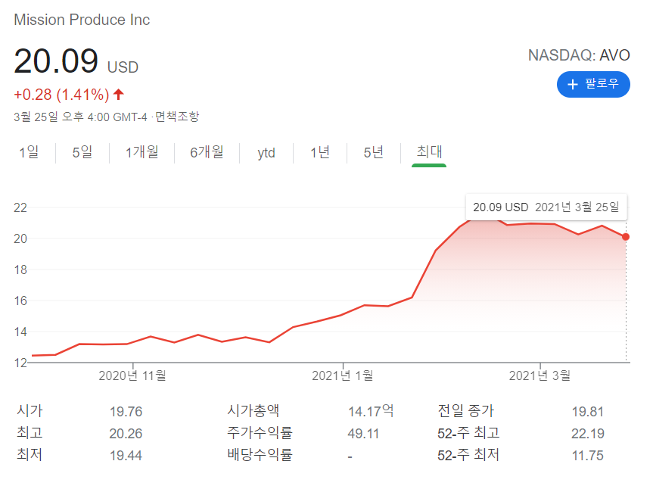This screenshot has height=486, width=653.
Task: Click the 전일 종가 value 19.81
Action: (587, 412)
